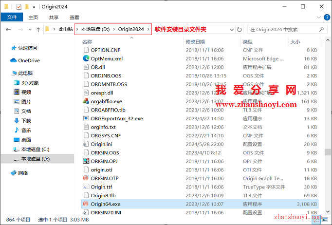332x225 pixels.
Task: Click the scrollbar up arrow
Action: click(328, 40)
